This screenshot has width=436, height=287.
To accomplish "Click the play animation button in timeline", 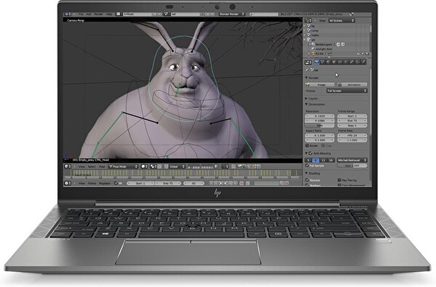I will tap(225, 183).
